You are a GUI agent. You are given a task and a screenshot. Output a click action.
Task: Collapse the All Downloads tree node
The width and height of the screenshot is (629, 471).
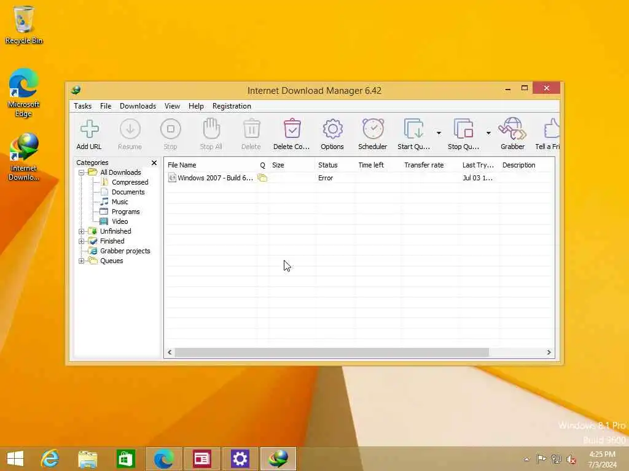(82, 172)
